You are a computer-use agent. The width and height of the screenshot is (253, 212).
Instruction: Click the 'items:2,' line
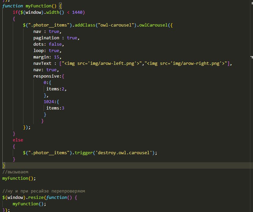56,89
